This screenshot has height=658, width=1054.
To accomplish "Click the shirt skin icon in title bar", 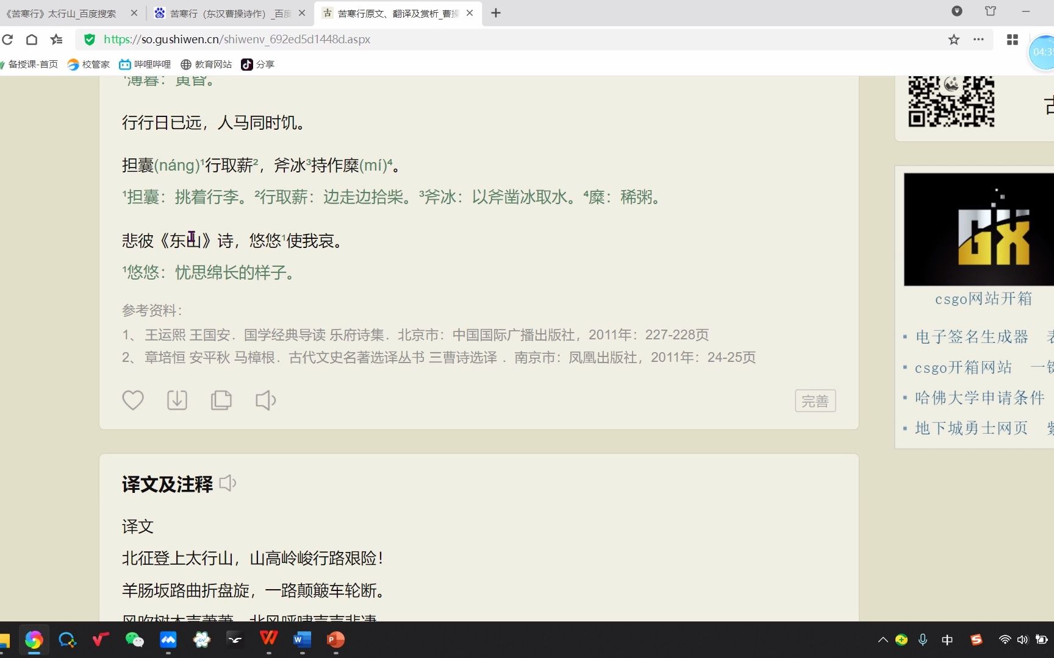I will click(x=991, y=11).
